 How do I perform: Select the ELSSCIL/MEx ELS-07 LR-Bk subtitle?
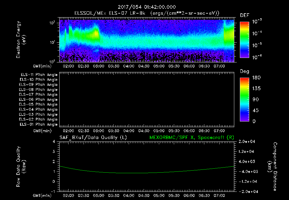[110, 13]
